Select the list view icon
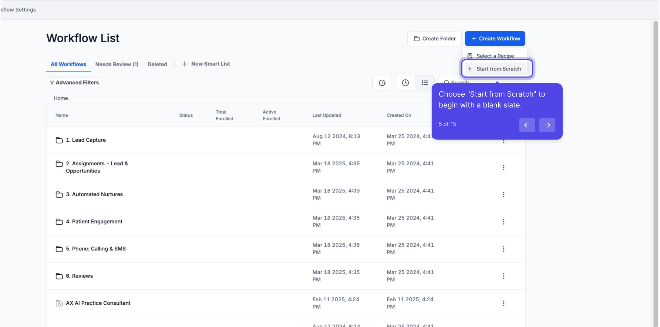This screenshot has height=327, width=660. pos(425,83)
